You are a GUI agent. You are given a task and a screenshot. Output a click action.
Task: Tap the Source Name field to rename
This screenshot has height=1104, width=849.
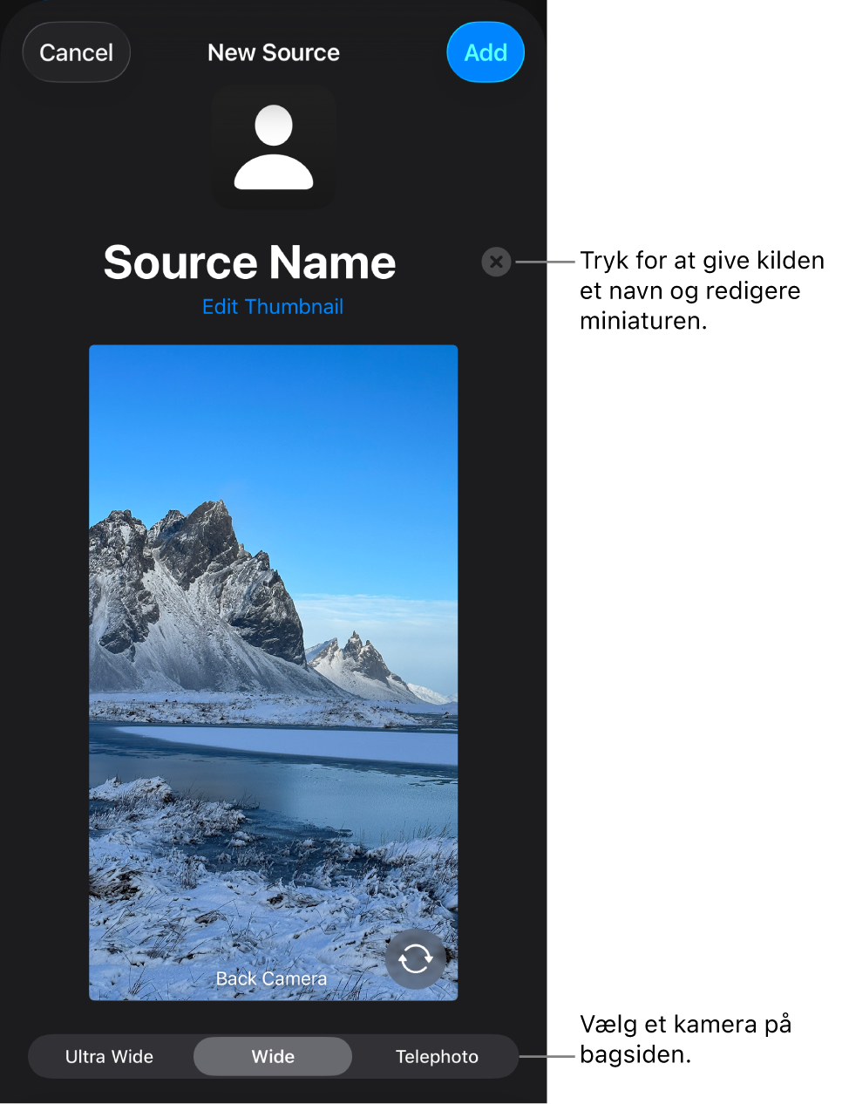point(249,262)
